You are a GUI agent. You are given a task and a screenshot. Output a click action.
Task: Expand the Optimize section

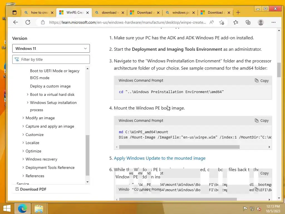click(x=23, y=151)
